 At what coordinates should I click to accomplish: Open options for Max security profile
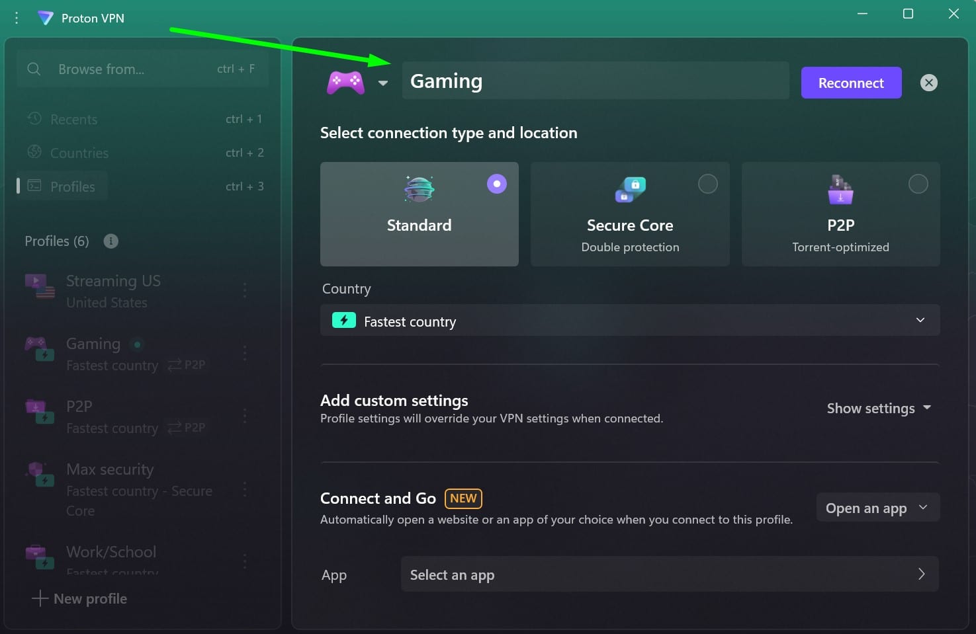245,489
